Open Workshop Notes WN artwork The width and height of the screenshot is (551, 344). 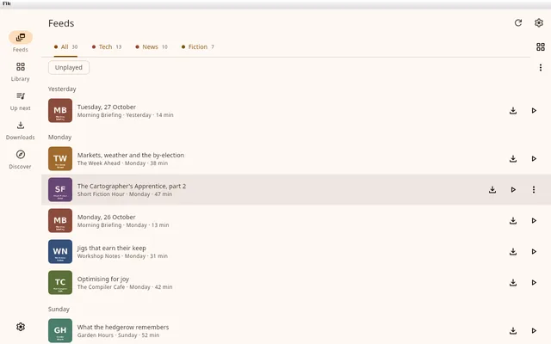click(60, 251)
